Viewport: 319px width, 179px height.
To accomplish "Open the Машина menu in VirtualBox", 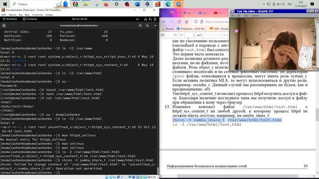I will pyautogui.click(x=12, y=15).
